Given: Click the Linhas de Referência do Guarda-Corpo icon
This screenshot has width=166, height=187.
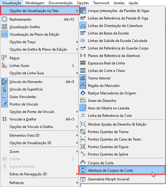Looking at the screenshot, I should 83,48.
